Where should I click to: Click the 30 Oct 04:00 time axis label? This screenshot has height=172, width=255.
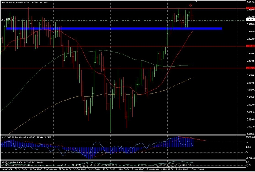click(x=109, y=170)
